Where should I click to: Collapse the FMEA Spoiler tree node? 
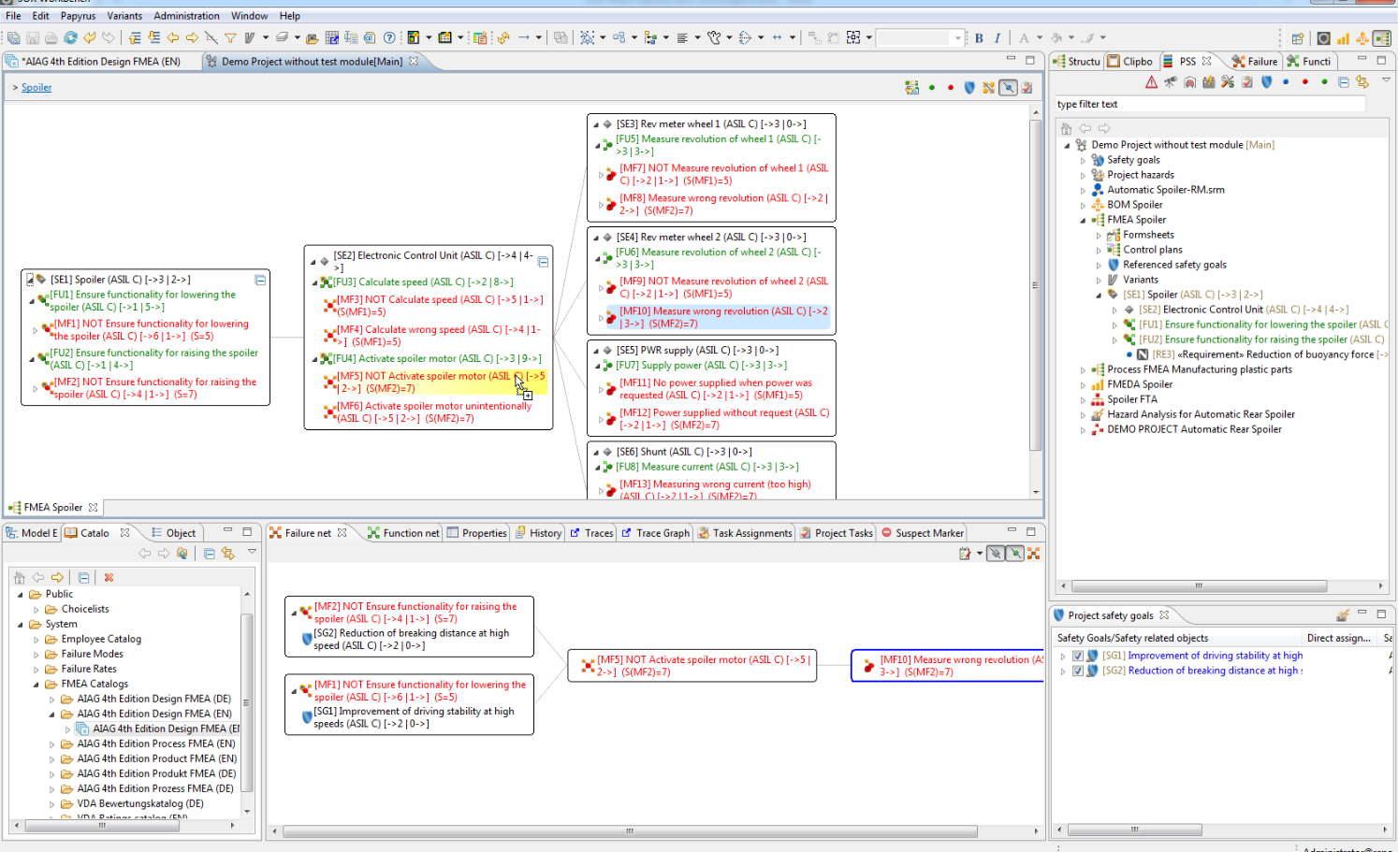coord(1083,220)
